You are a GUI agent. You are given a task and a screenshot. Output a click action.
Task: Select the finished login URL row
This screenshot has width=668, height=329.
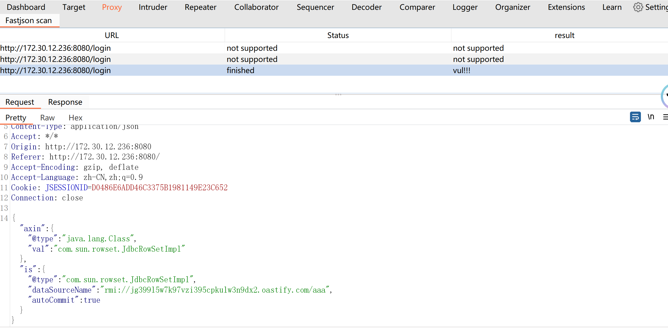coord(334,70)
